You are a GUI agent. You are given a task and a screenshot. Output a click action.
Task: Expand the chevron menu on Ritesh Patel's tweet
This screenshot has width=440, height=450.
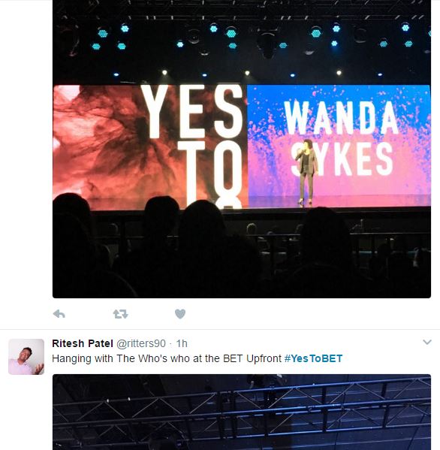click(427, 342)
